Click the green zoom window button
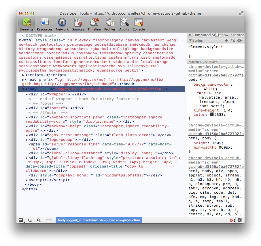 pyautogui.click(x=32, y=14)
